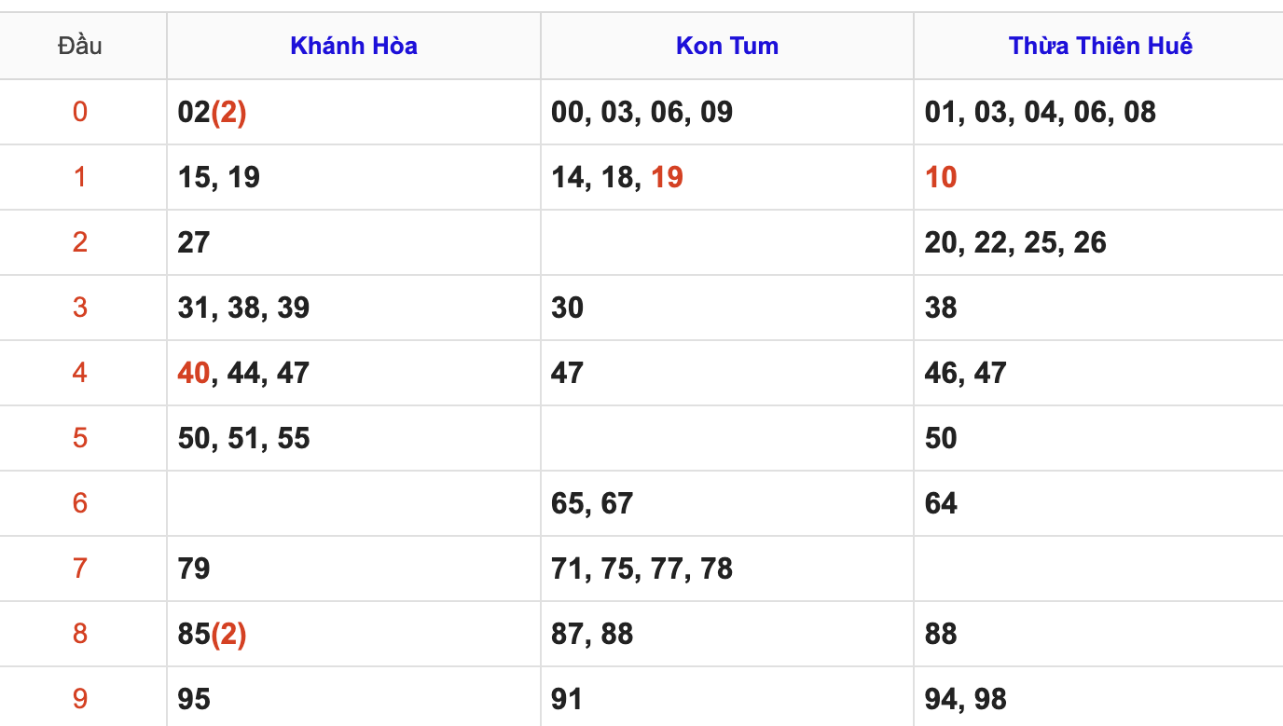1283x726 pixels.
Task: Click the "31, 38, 39" Khánh Hòa cell
Action: coord(243,308)
